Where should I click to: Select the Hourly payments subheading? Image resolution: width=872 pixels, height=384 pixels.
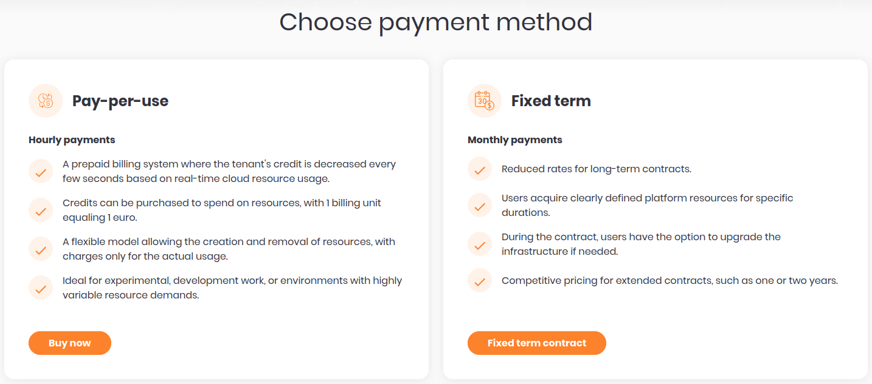(x=72, y=140)
